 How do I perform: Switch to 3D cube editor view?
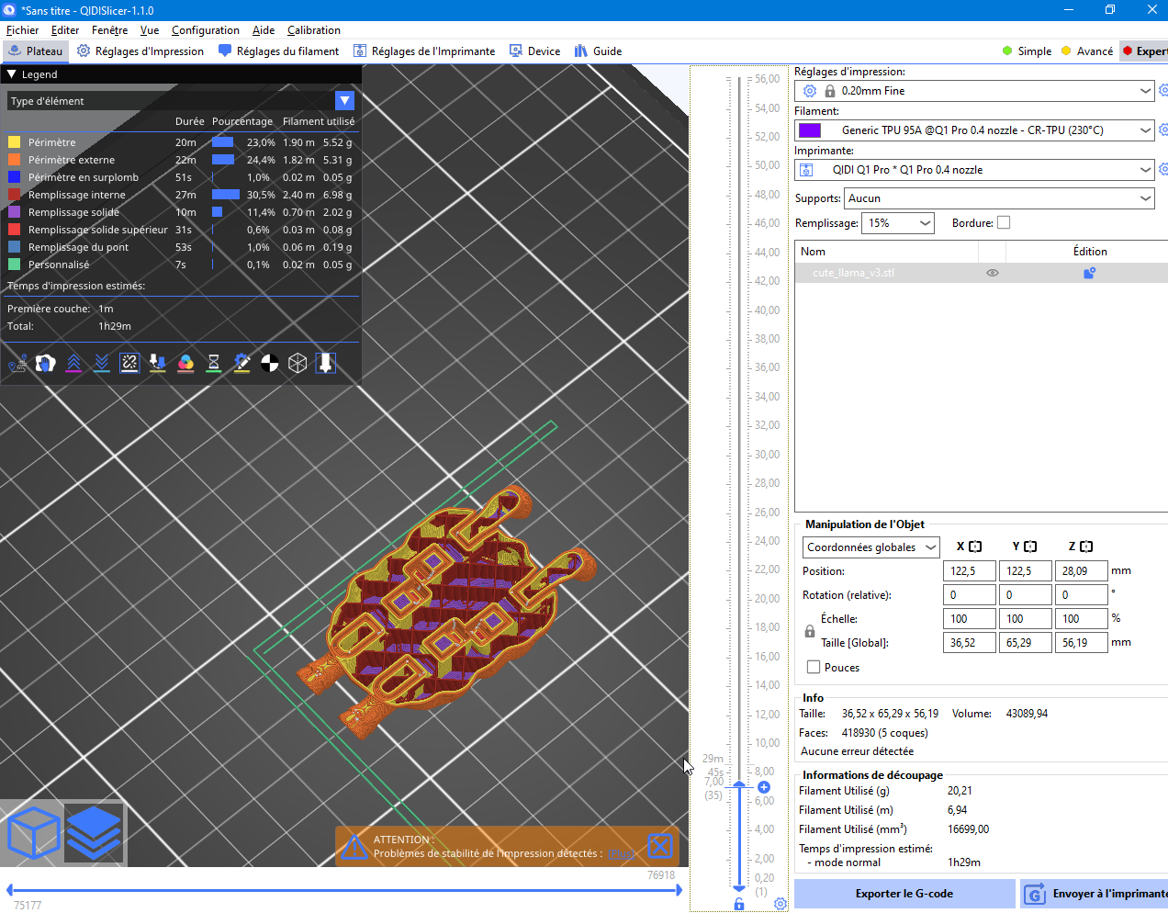(33, 833)
